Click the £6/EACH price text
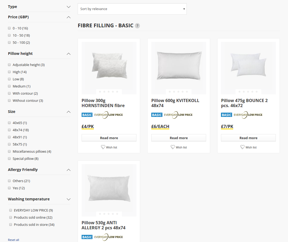Screen dimensions: 288x242 pos(160,127)
